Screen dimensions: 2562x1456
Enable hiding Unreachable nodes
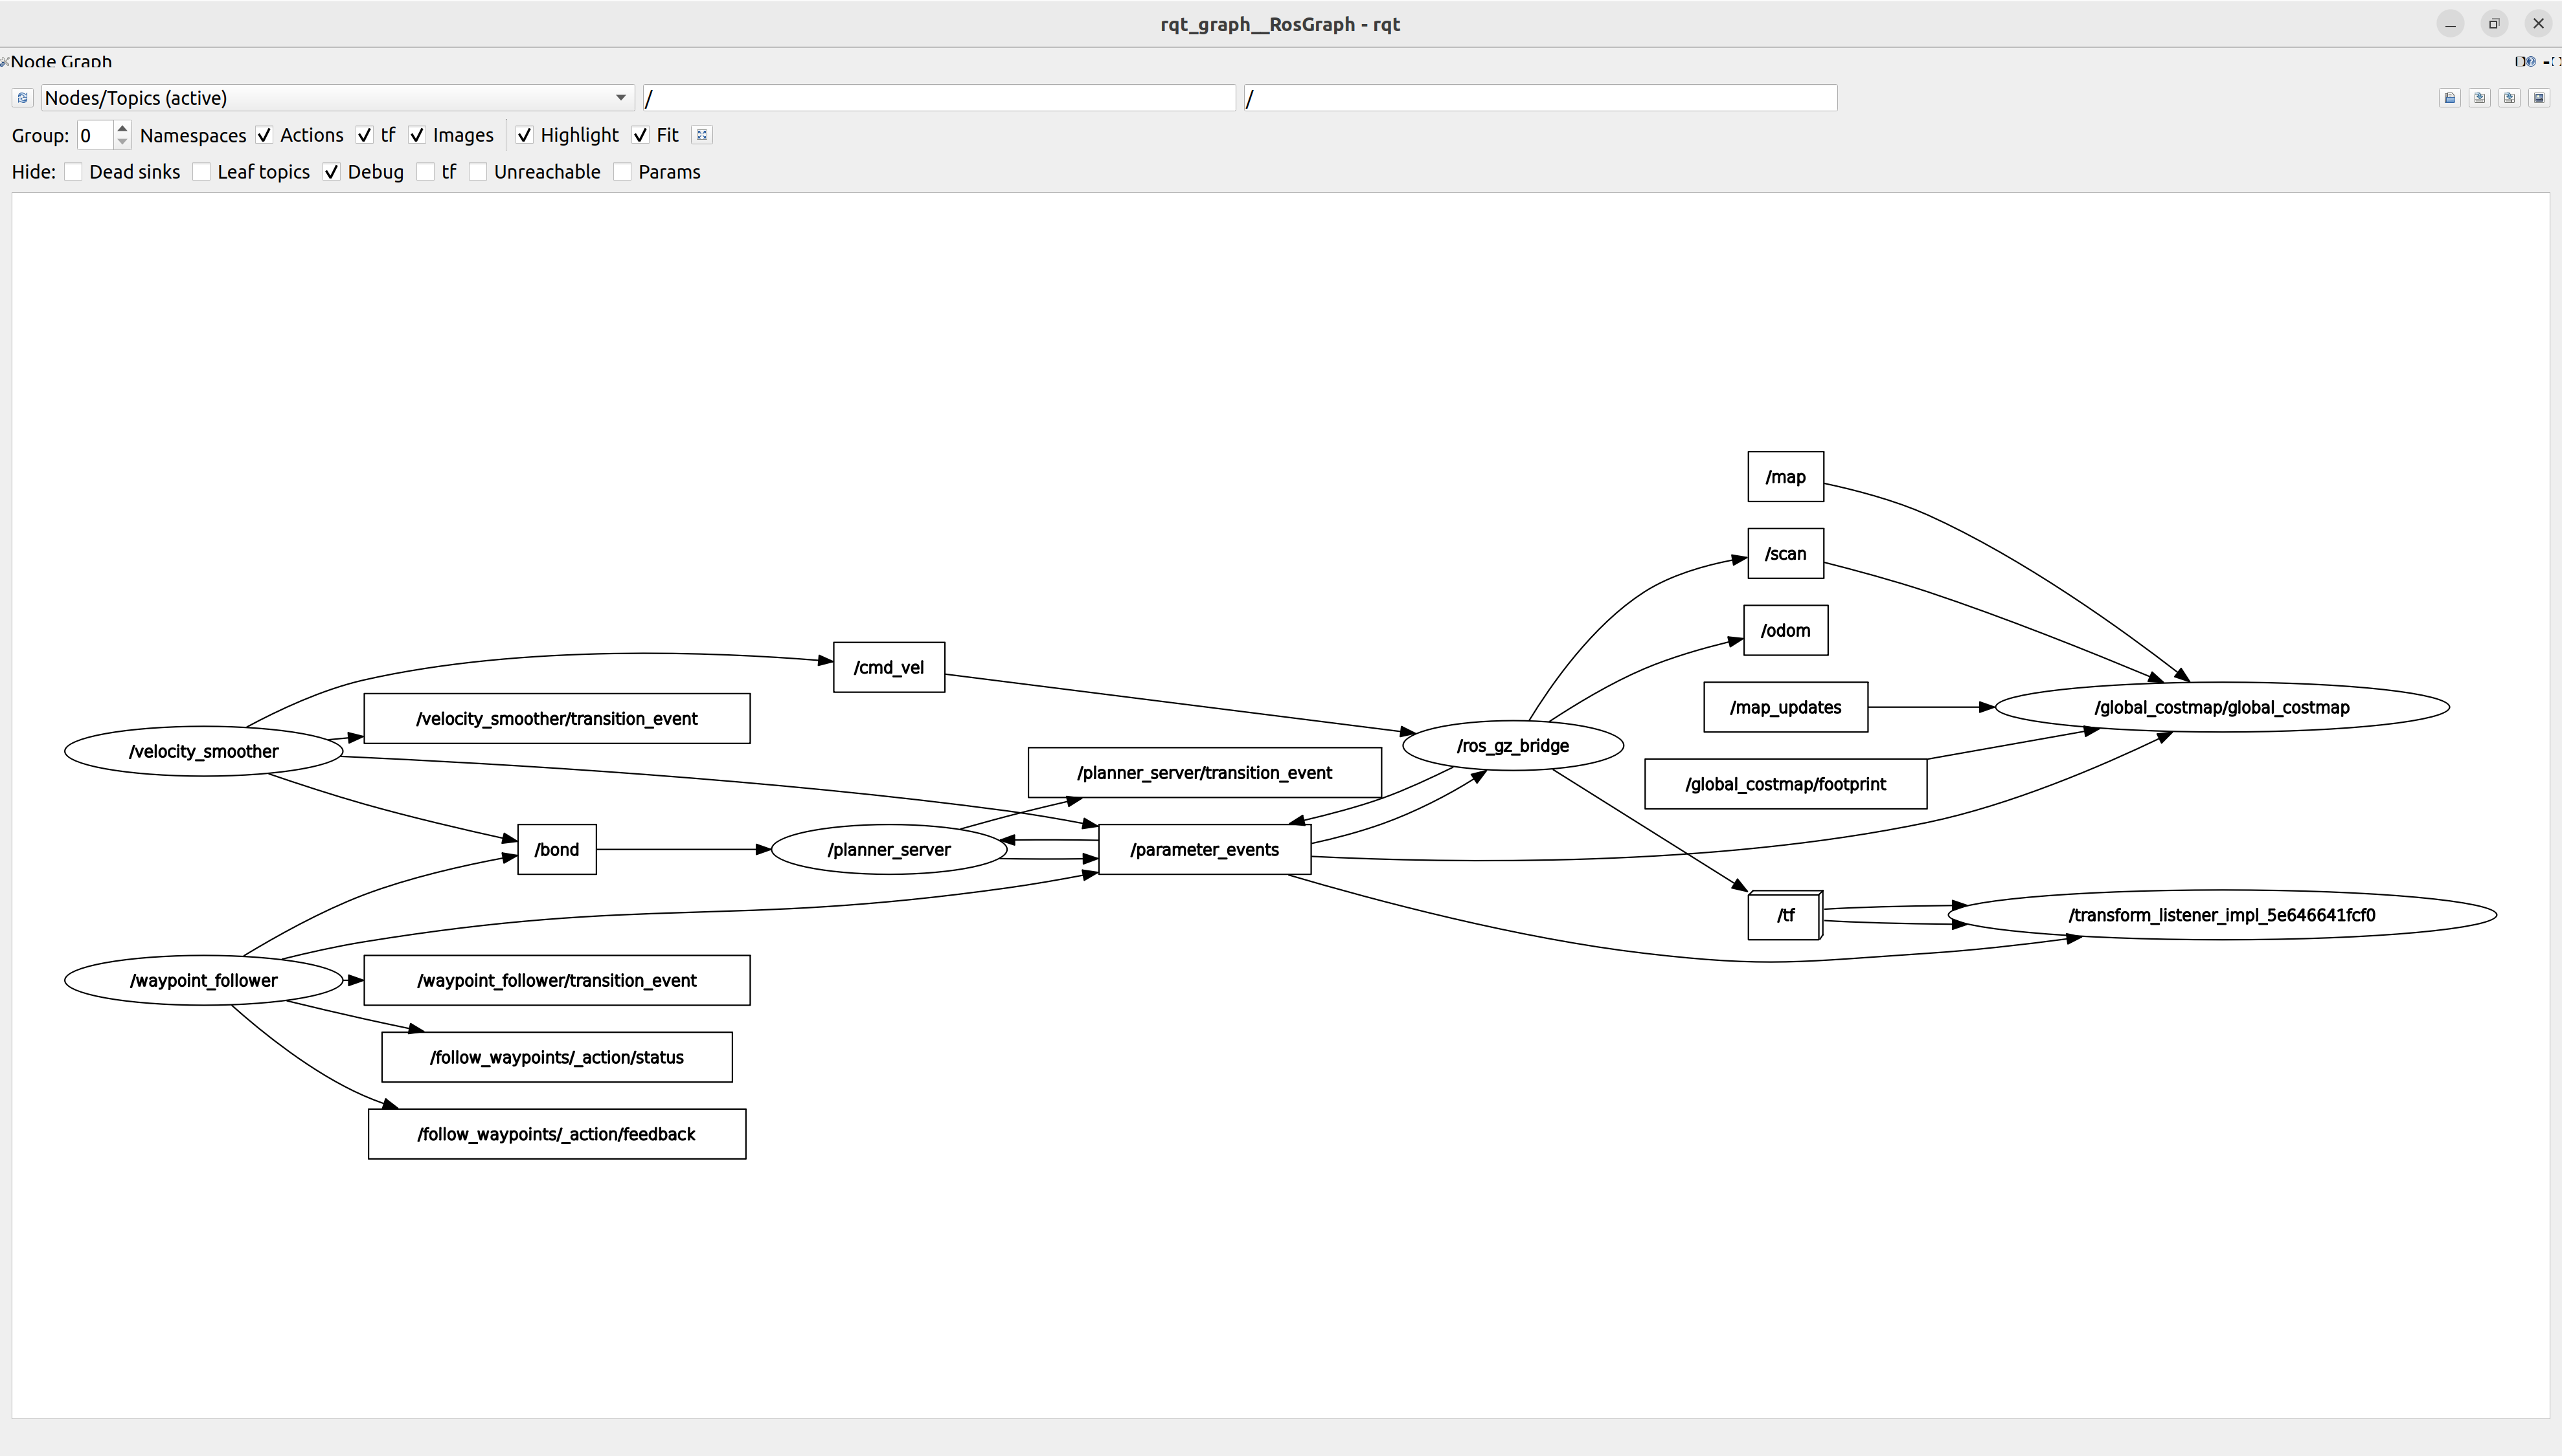click(x=477, y=172)
